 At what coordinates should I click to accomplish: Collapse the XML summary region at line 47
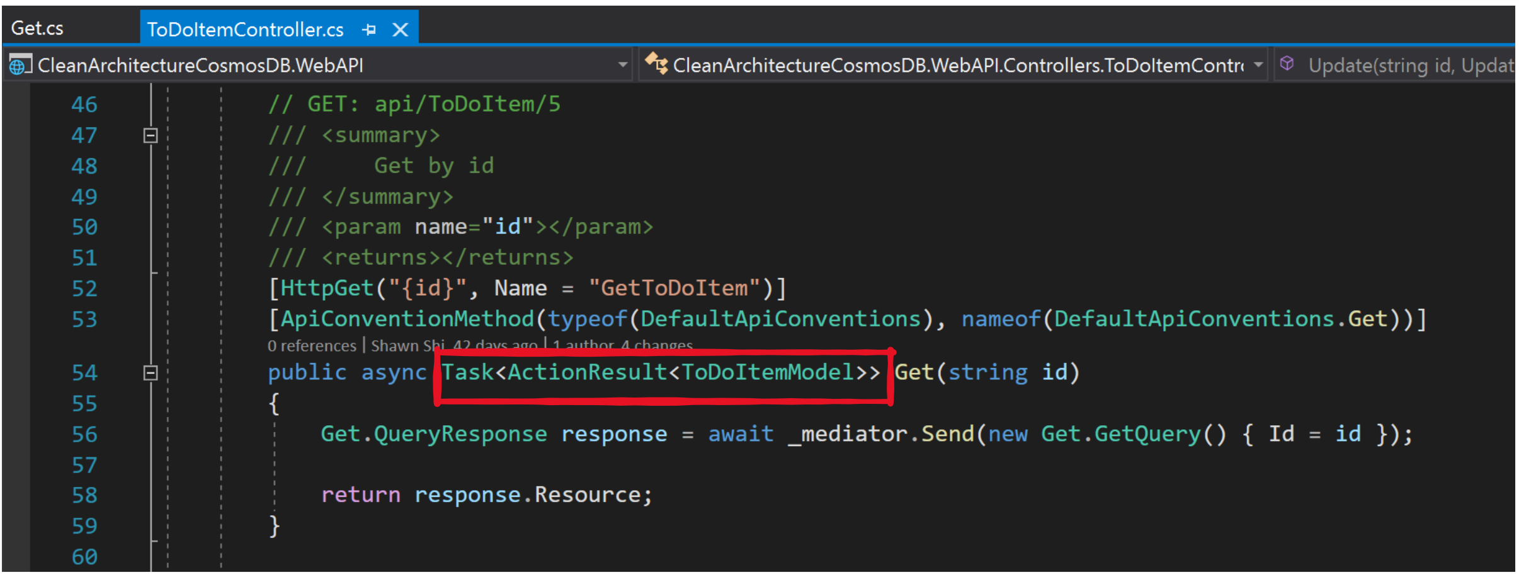point(149,135)
